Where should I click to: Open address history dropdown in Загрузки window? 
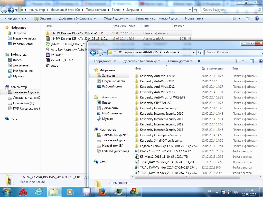(190, 10)
